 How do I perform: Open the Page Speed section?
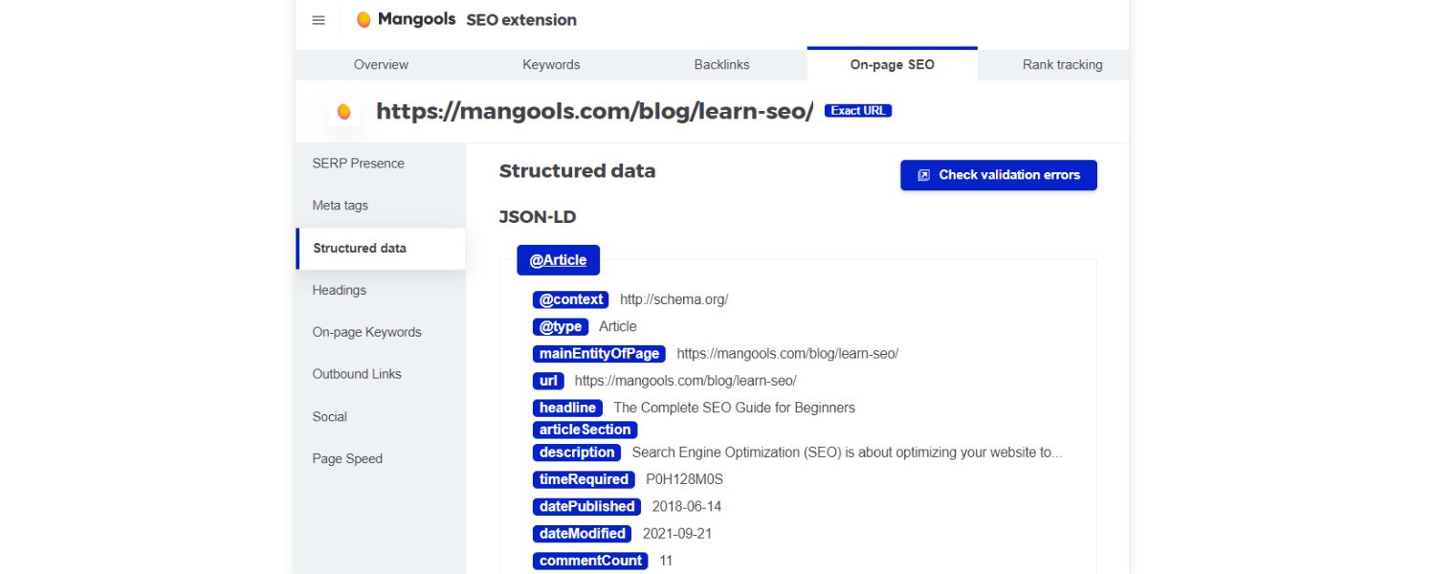click(x=346, y=458)
